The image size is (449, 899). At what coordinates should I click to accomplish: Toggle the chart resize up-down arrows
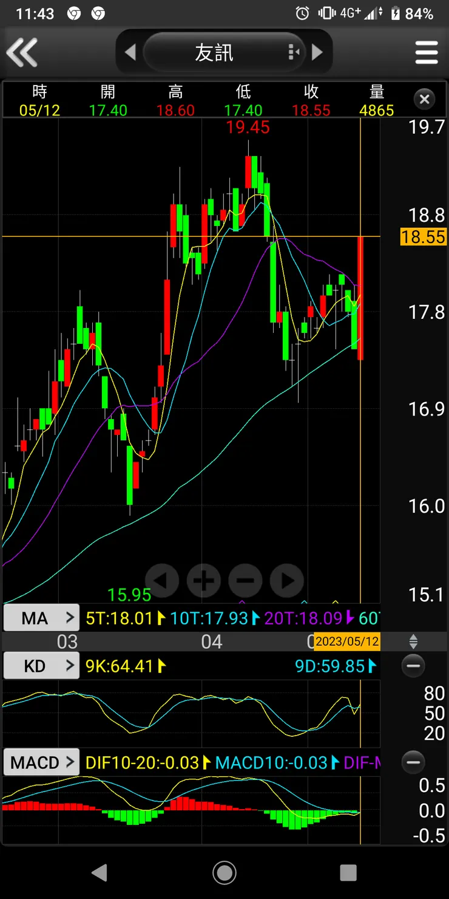click(x=413, y=641)
